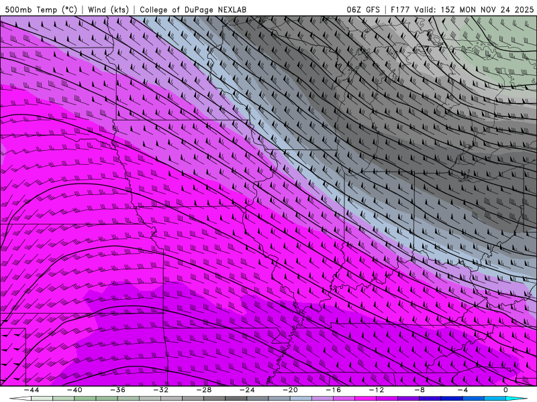The width and height of the screenshot is (537, 402).
Task: Click the -36 colorbar tick label
Action: (x=118, y=390)
